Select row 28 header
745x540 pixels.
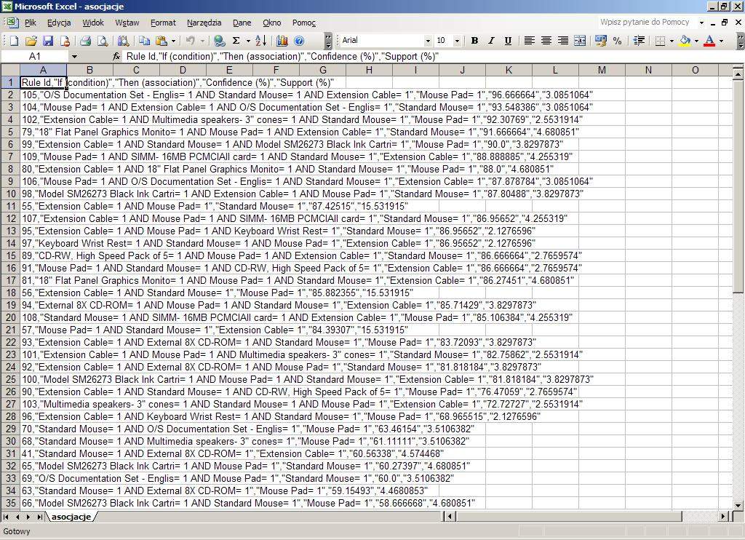click(x=10, y=416)
